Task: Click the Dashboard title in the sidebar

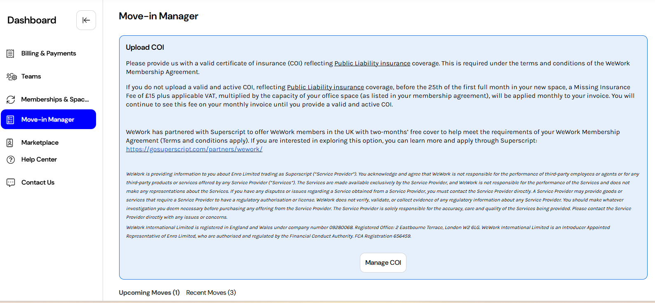Action: pos(32,20)
